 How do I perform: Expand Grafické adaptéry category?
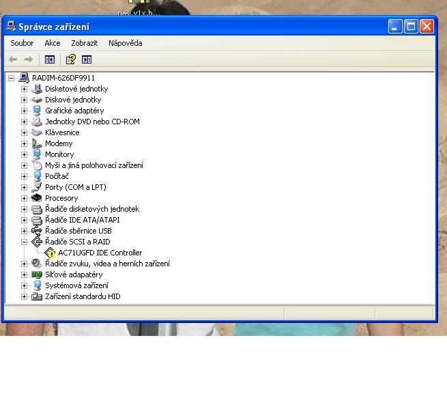tap(25, 111)
